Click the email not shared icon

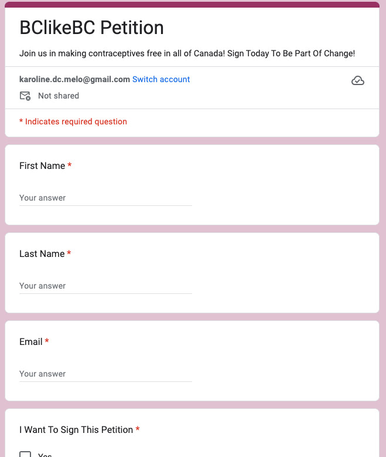click(25, 96)
